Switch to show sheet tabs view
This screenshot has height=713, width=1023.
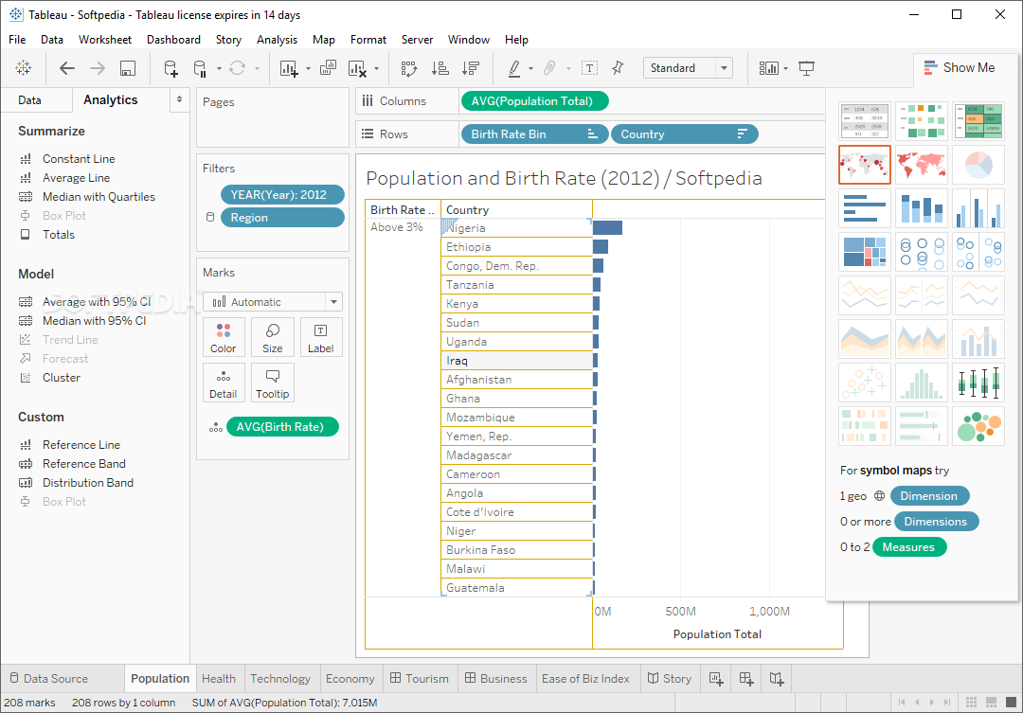coord(1011,702)
